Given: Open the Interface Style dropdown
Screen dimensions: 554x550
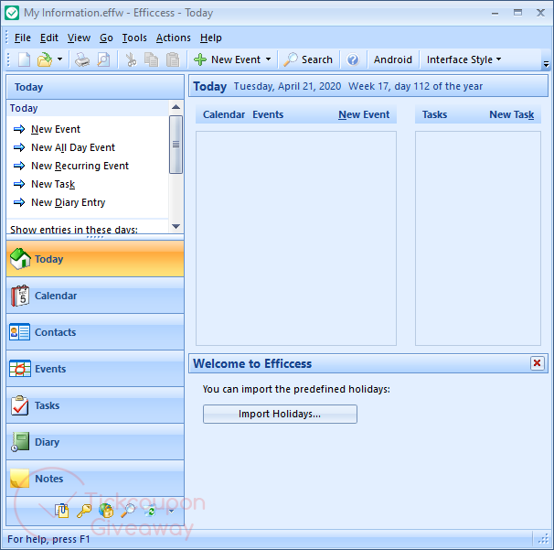Looking at the screenshot, I should (x=463, y=59).
